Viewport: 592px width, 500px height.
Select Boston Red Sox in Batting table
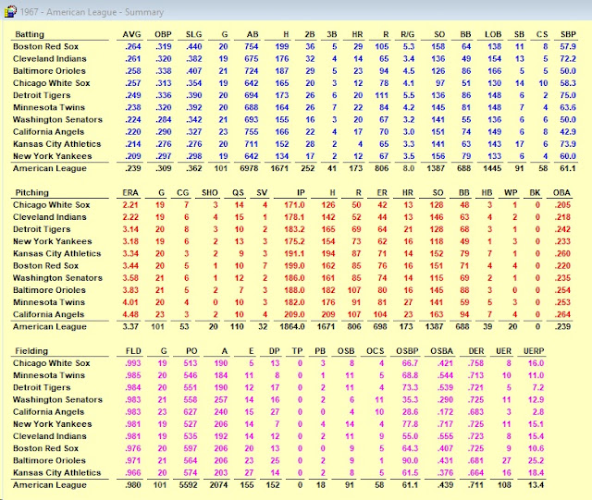45,46
